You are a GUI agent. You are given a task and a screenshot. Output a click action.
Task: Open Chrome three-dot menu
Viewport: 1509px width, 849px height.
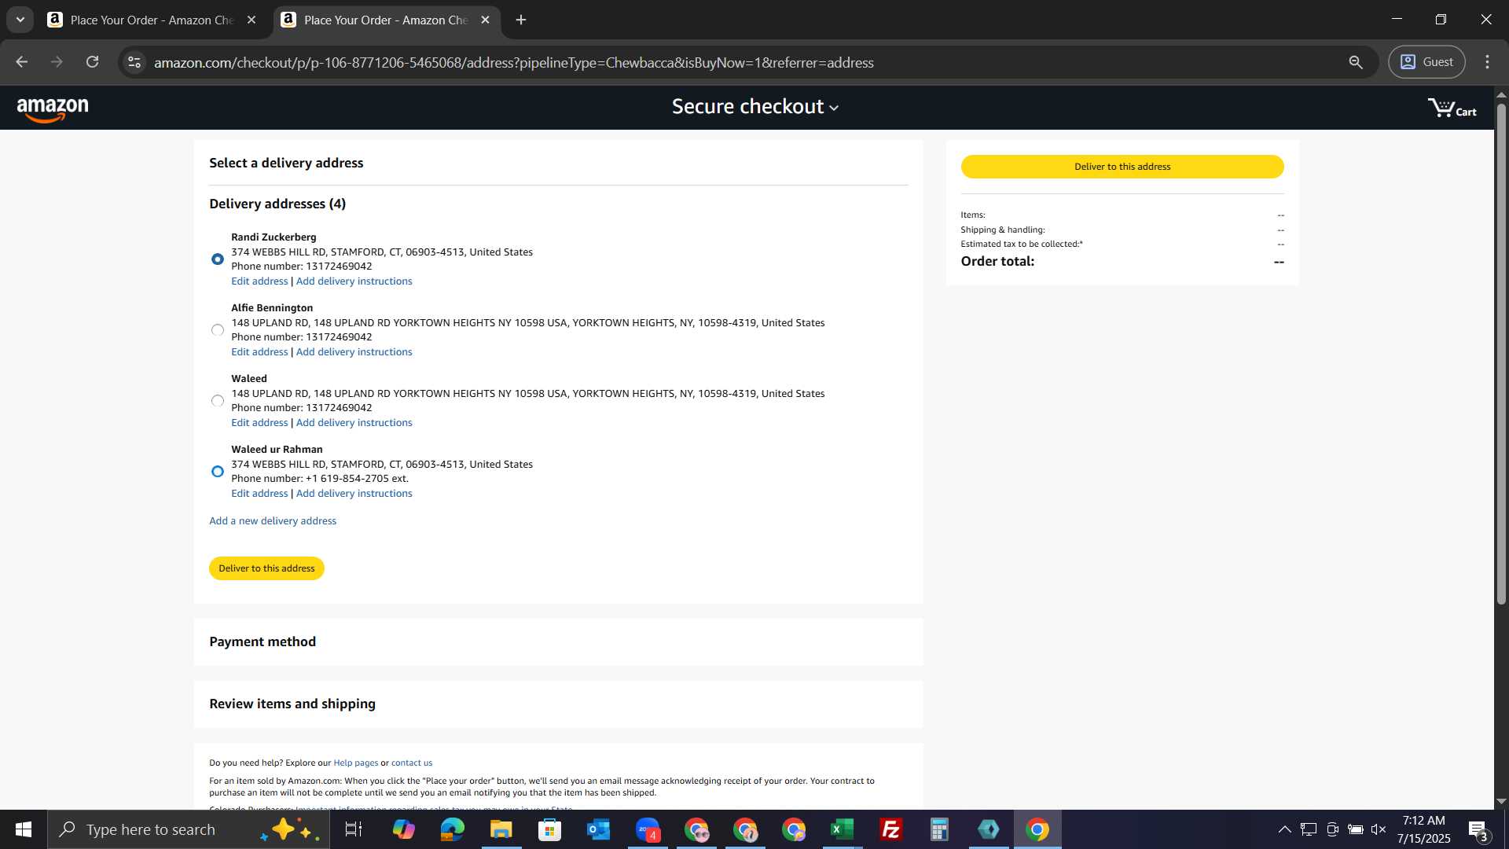click(1487, 62)
